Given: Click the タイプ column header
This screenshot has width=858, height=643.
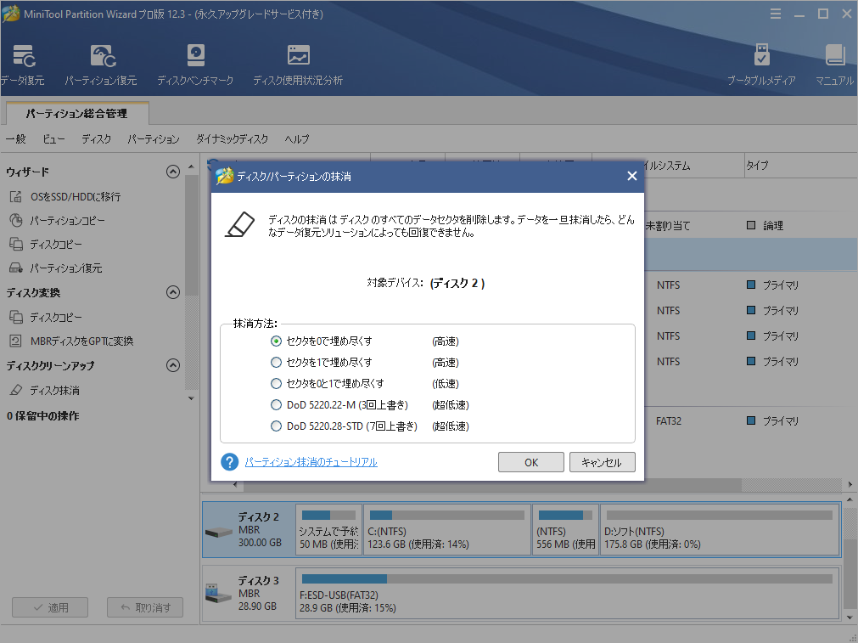Looking at the screenshot, I should click(800, 166).
